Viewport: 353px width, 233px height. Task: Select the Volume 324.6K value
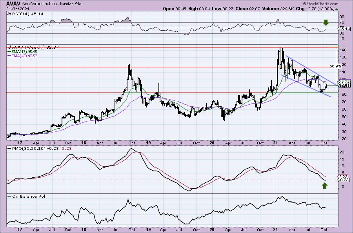pos(277,9)
